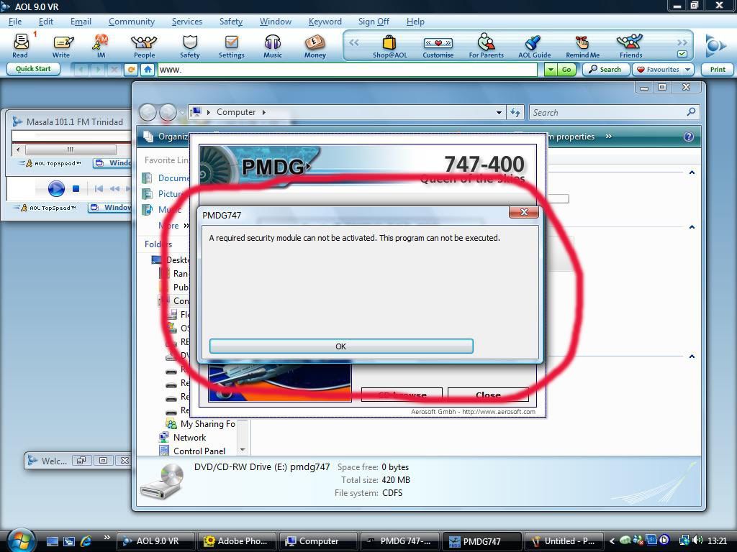The height and width of the screenshot is (552, 737).
Task: Click the Money toolbar icon
Action: [x=315, y=46]
